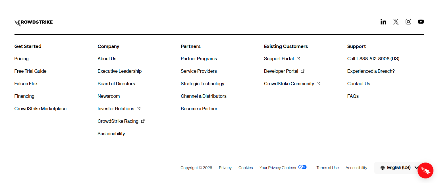438x183 pixels.
Task: Click the Your Privacy Choices opt-out icon
Action: pyautogui.click(x=302, y=167)
